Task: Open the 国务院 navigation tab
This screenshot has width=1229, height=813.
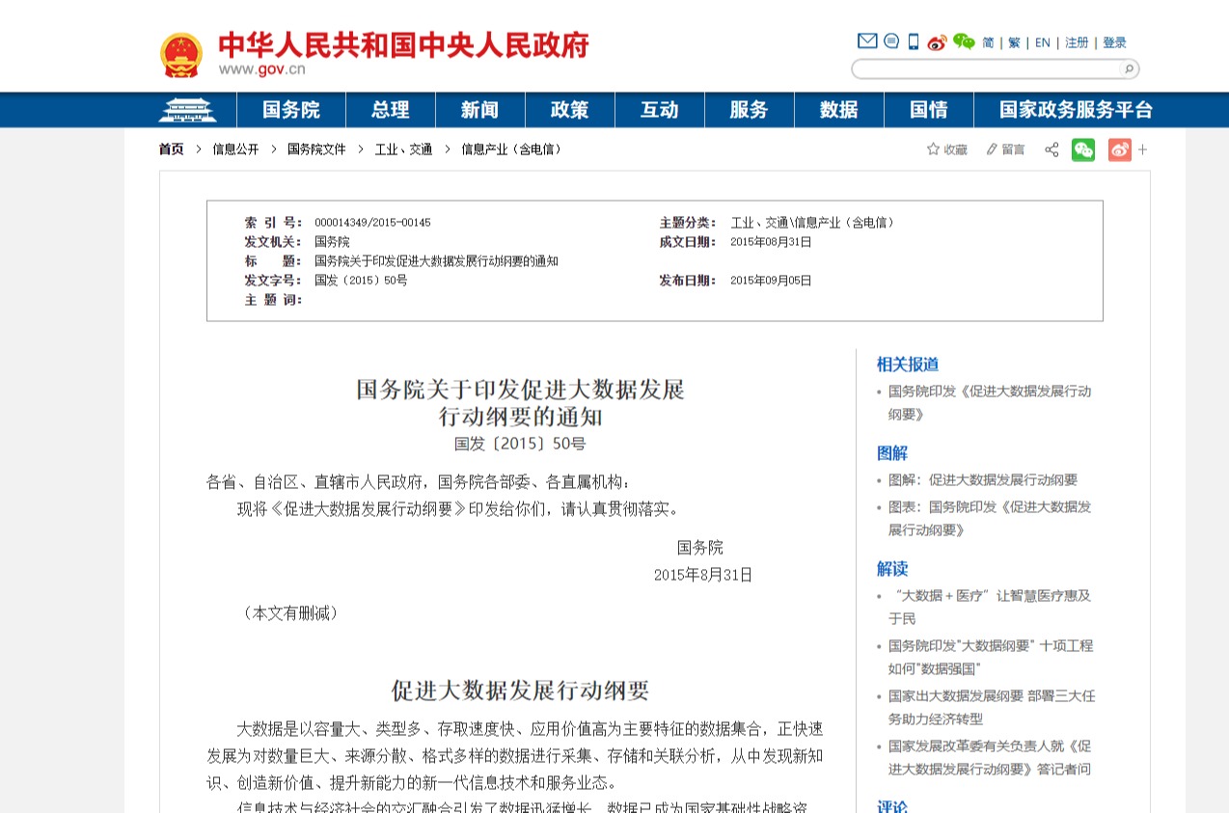Action: coord(291,110)
